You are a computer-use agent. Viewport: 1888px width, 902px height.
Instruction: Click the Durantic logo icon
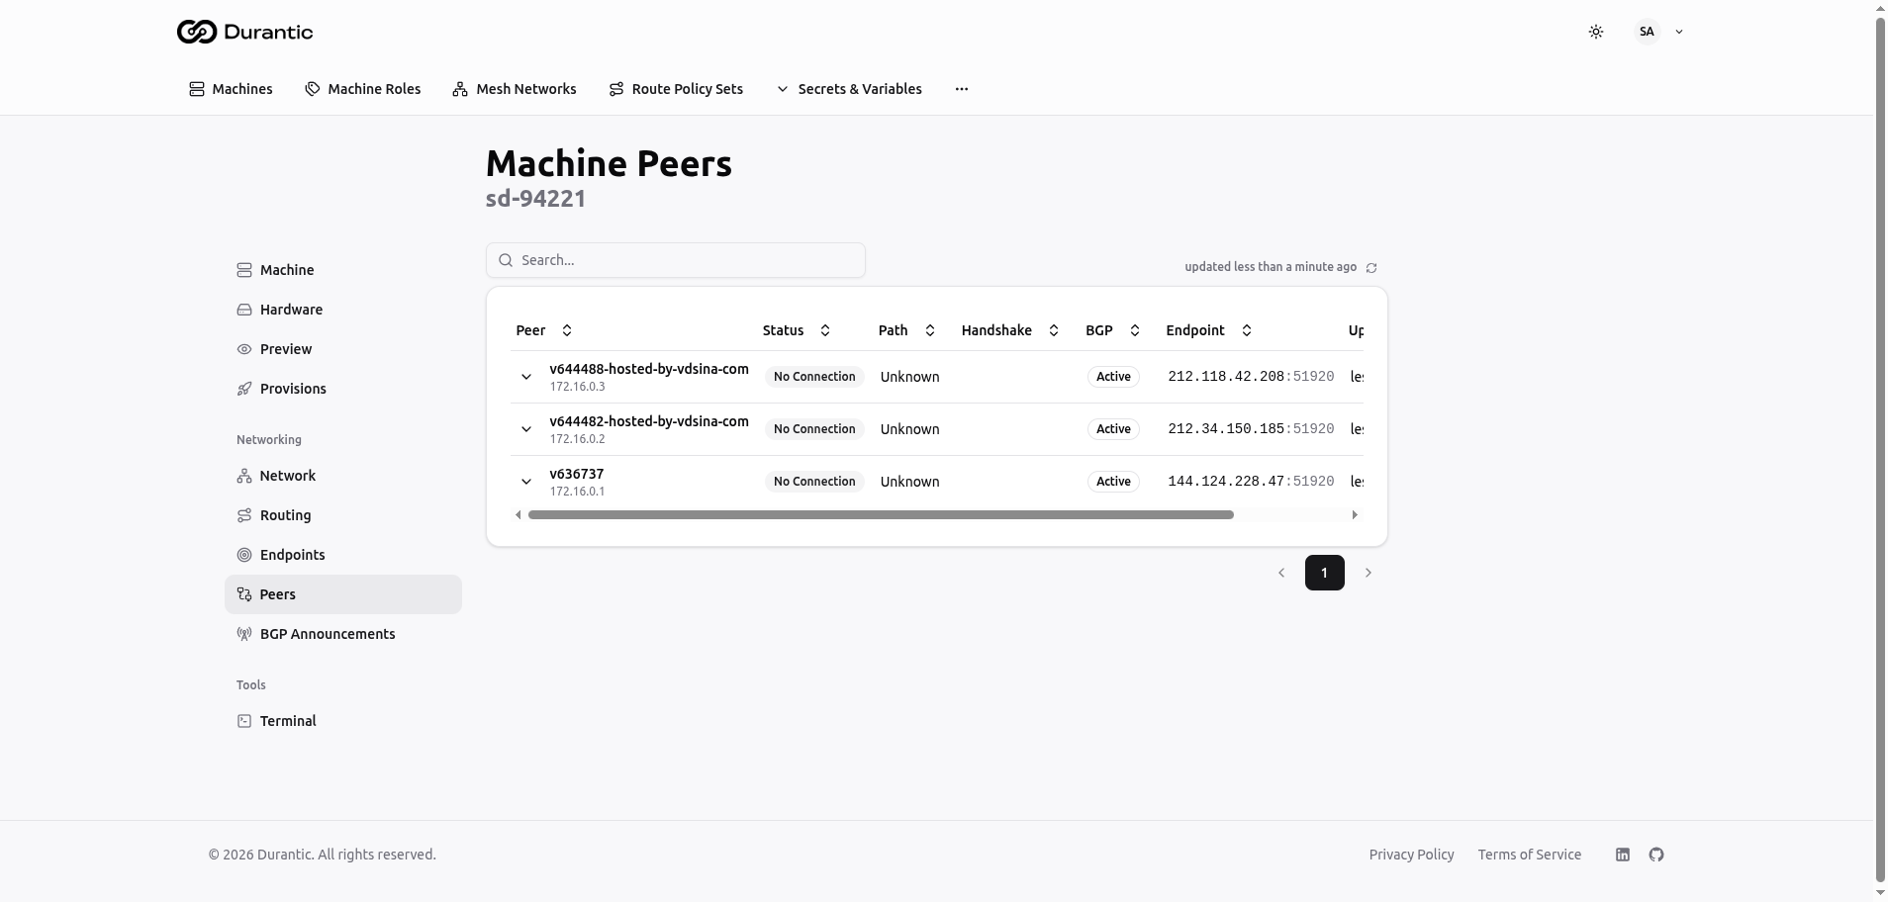196,32
